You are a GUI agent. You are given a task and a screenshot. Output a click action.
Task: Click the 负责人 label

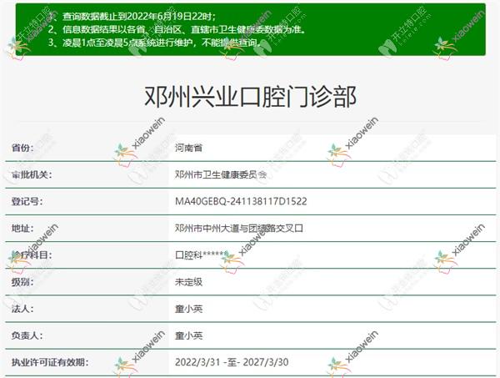pos(27,335)
